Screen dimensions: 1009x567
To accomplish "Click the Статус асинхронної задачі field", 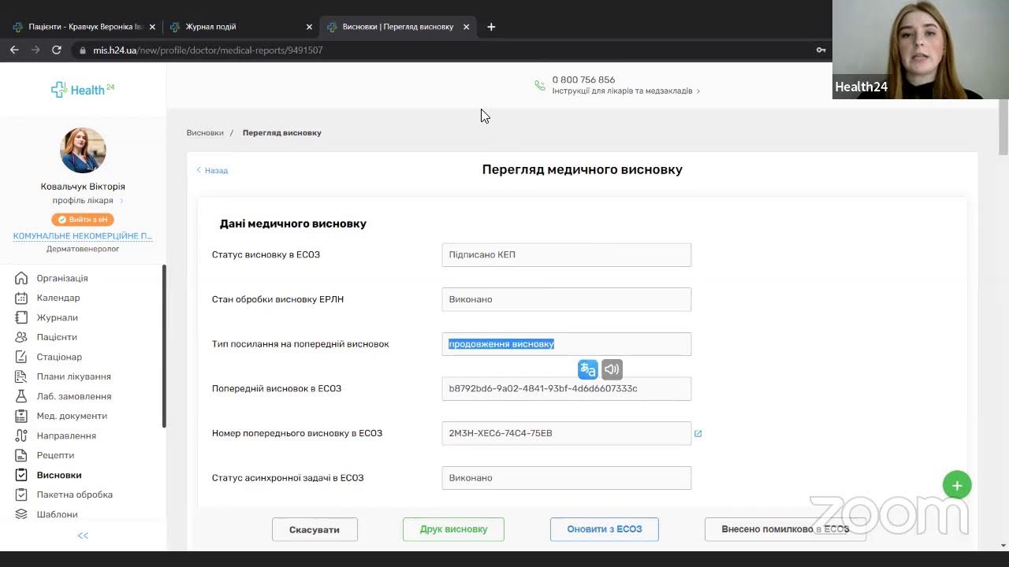I will 566,478.
